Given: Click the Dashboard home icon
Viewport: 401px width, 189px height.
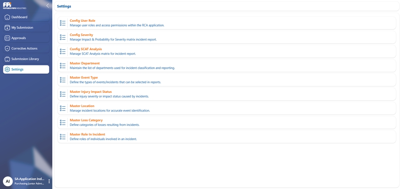Looking at the screenshot, I should pyautogui.click(x=8, y=17).
